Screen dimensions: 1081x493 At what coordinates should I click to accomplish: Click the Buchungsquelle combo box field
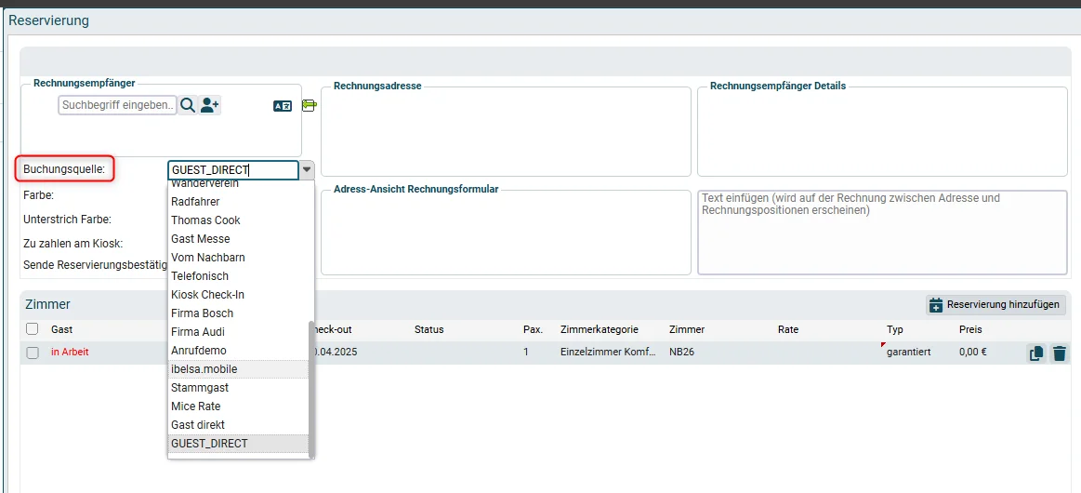click(233, 169)
